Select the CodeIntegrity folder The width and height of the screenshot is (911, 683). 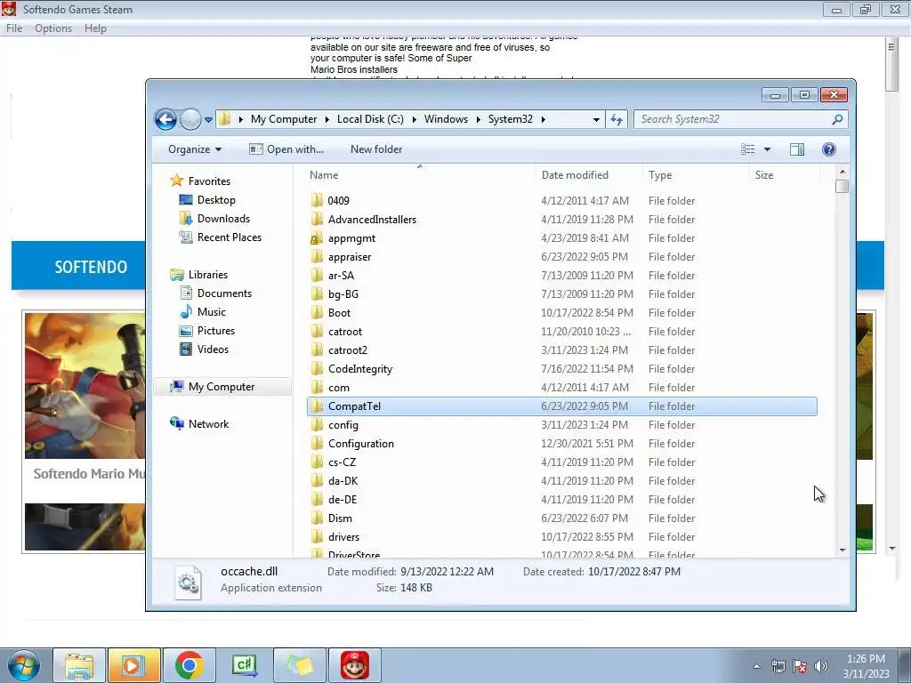click(x=562, y=369)
